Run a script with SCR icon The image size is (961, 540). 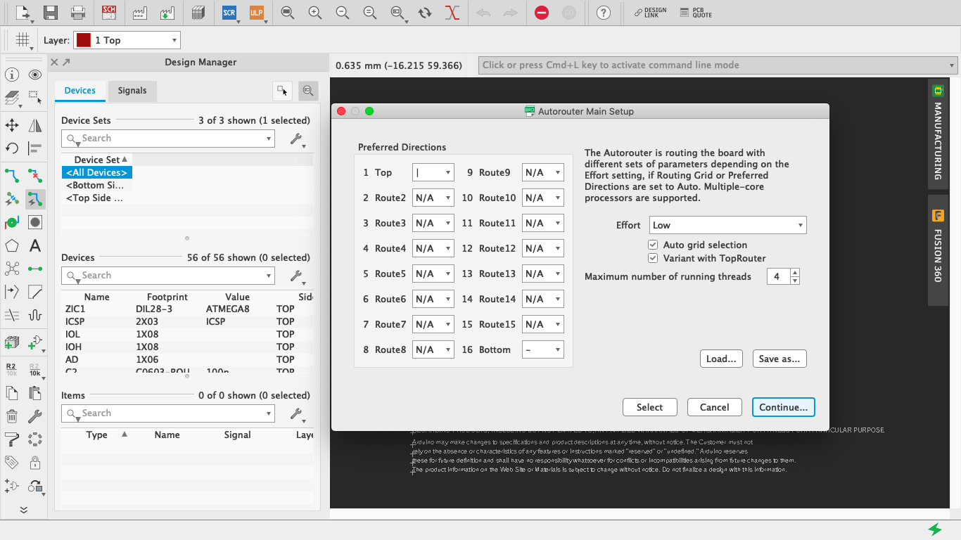click(x=229, y=13)
